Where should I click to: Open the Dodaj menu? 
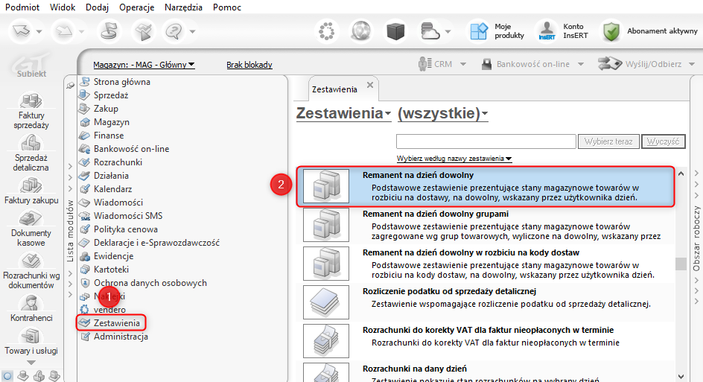pyautogui.click(x=98, y=7)
